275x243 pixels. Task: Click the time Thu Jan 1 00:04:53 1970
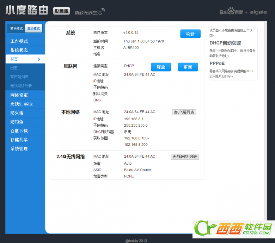(x=143, y=41)
